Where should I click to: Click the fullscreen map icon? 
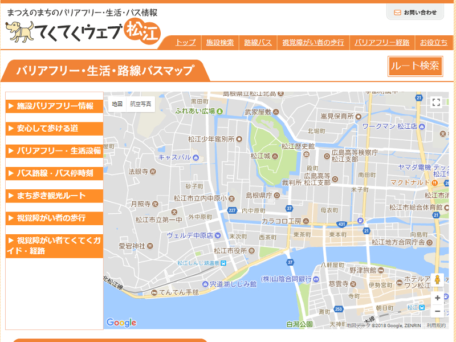pyautogui.click(x=436, y=103)
